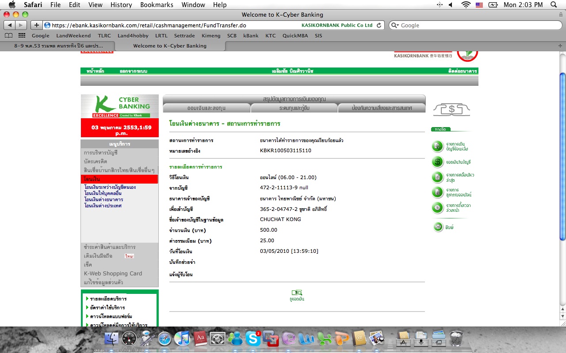Reload the page from the address bar
This screenshot has width=566, height=353.
pyautogui.click(x=379, y=25)
